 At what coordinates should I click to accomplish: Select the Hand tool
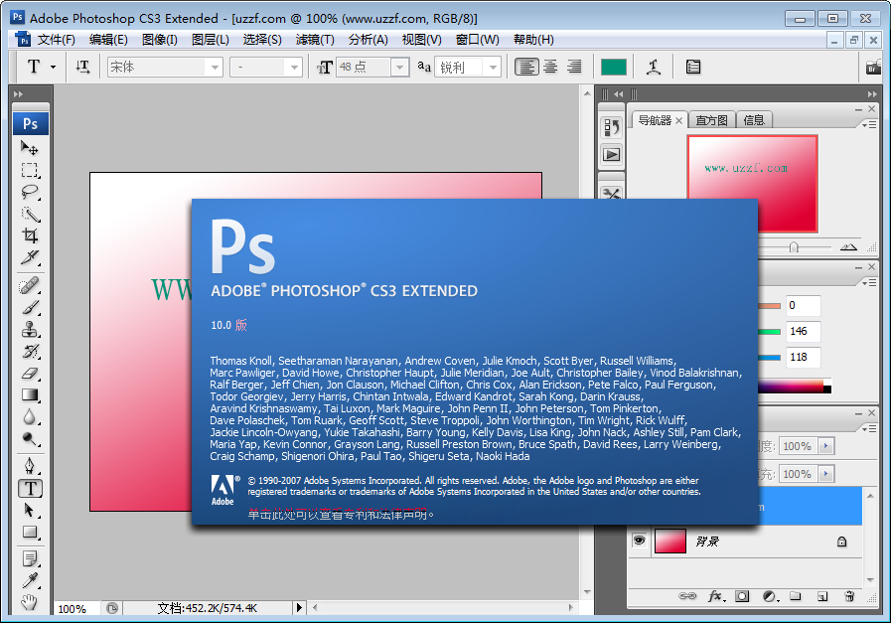click(x=30, y=602)
